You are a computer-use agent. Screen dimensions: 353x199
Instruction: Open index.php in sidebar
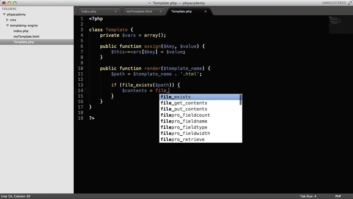[21, 31]
